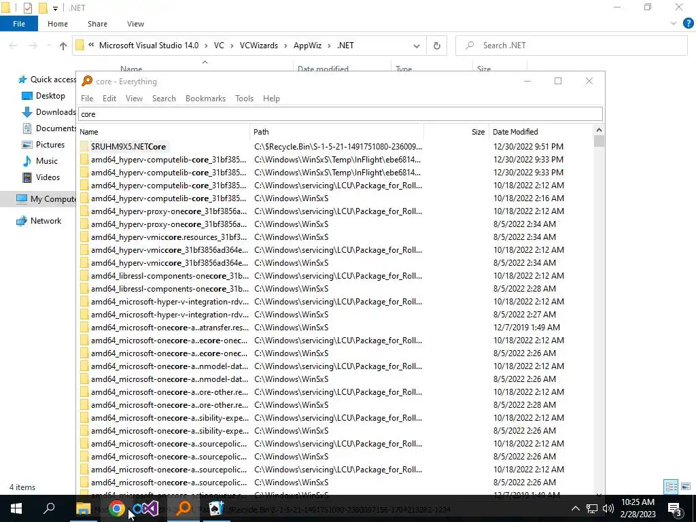Click 'AppWiz' breadcrumb in address bar

point(307,46)
